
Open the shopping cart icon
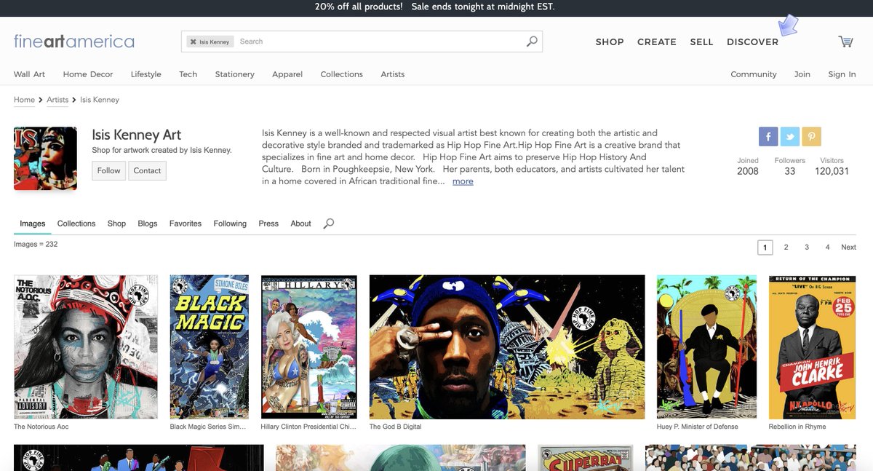point(845,41)
